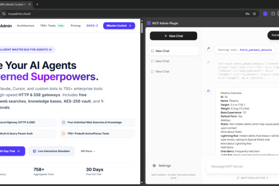Viewport: 279px width, 186px height.
Task: Click the Admin logo text
Action: coord(6,26)
